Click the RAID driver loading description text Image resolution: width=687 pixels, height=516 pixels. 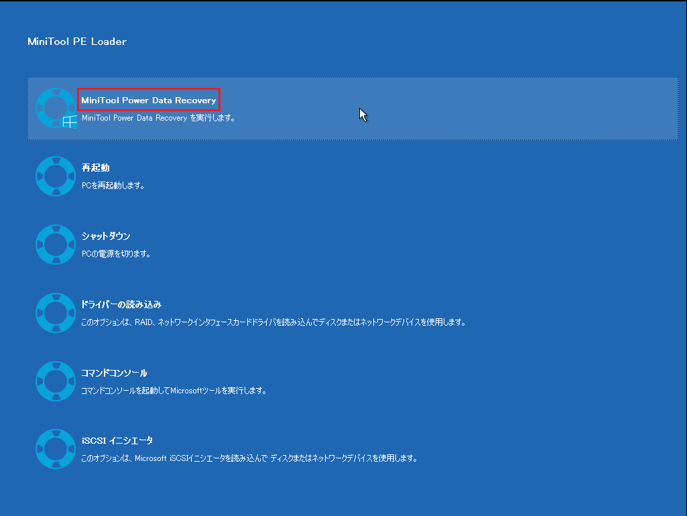pos(273,322)
